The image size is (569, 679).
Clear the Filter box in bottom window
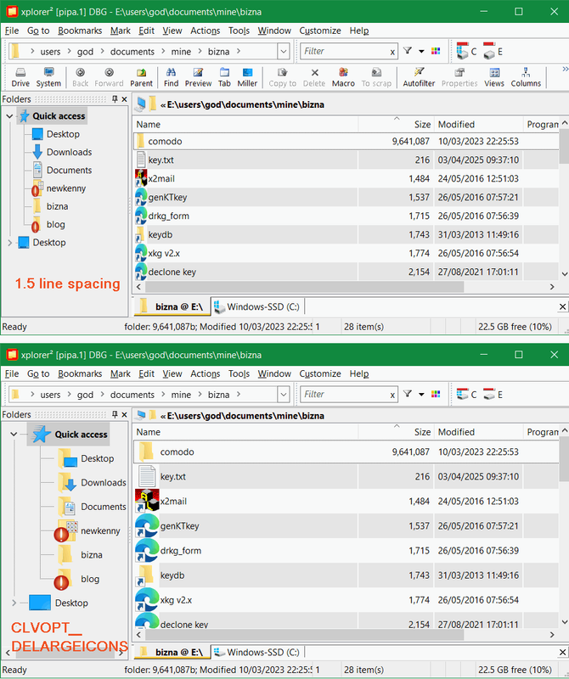[392, 395]
